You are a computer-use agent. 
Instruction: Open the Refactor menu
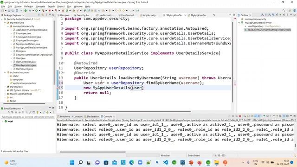[29, 6]
